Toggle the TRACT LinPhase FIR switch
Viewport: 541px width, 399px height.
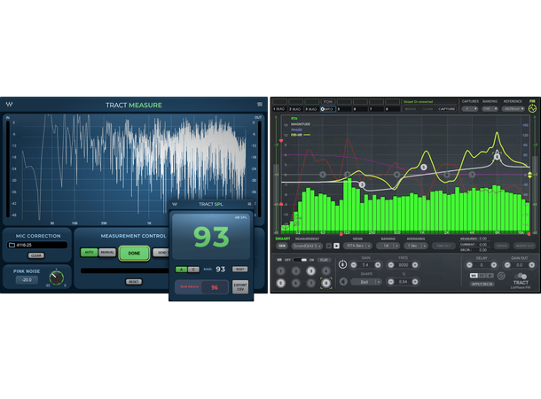521,276
